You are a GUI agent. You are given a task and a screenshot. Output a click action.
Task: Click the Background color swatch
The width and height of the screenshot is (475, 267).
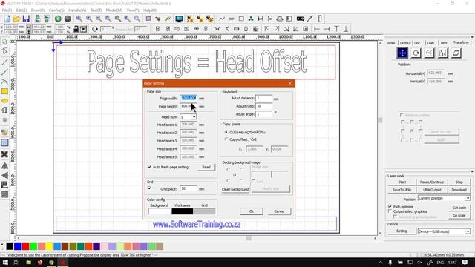click(160, 211)
